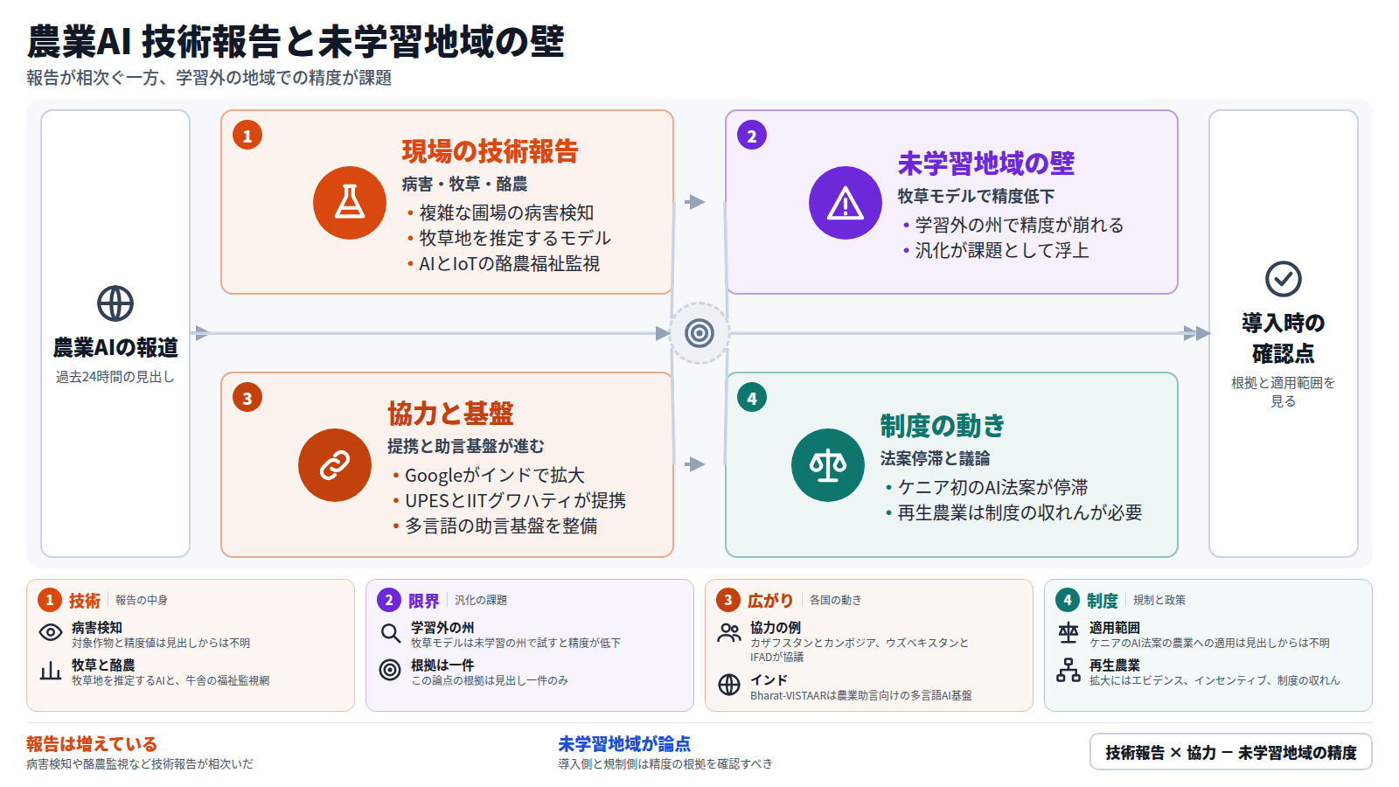Click the magnifier icon beside 学習外の州

click(390, 632)
